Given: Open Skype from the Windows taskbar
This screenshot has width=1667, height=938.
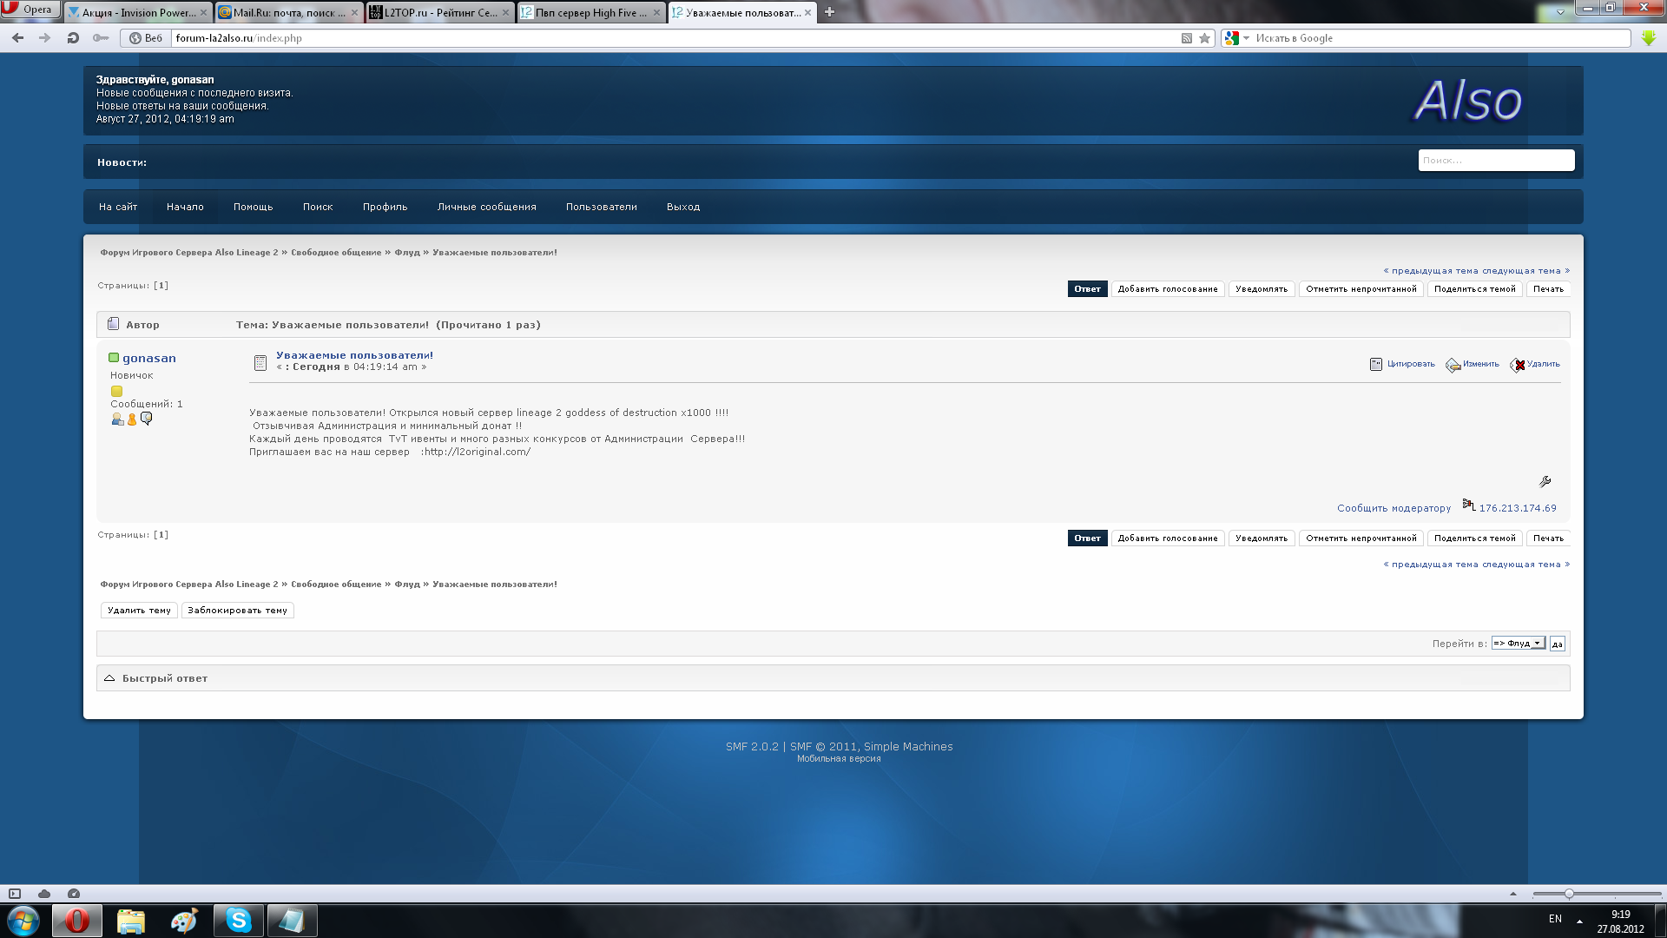Looking at the screenshot, I should pyautogui.click(x=238, y=920).
